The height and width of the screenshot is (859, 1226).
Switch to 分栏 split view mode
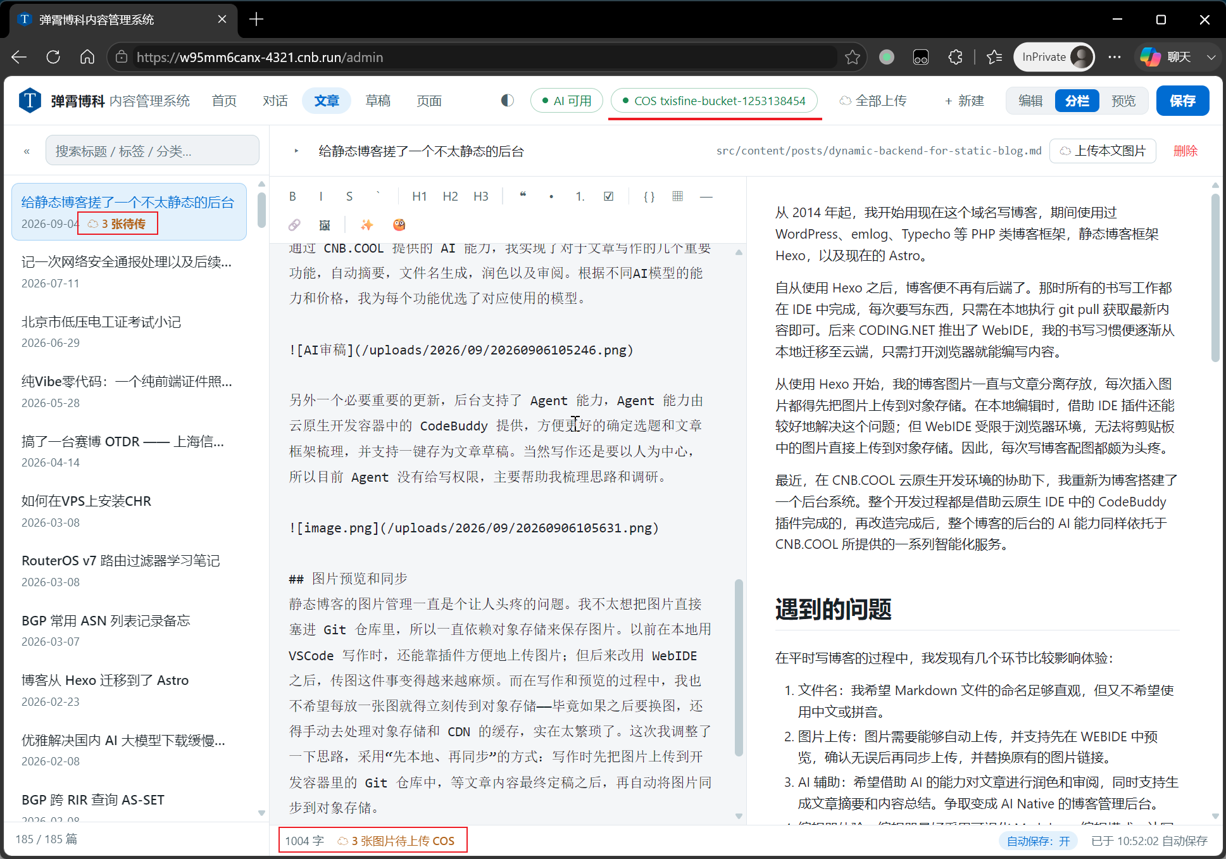1077,101
